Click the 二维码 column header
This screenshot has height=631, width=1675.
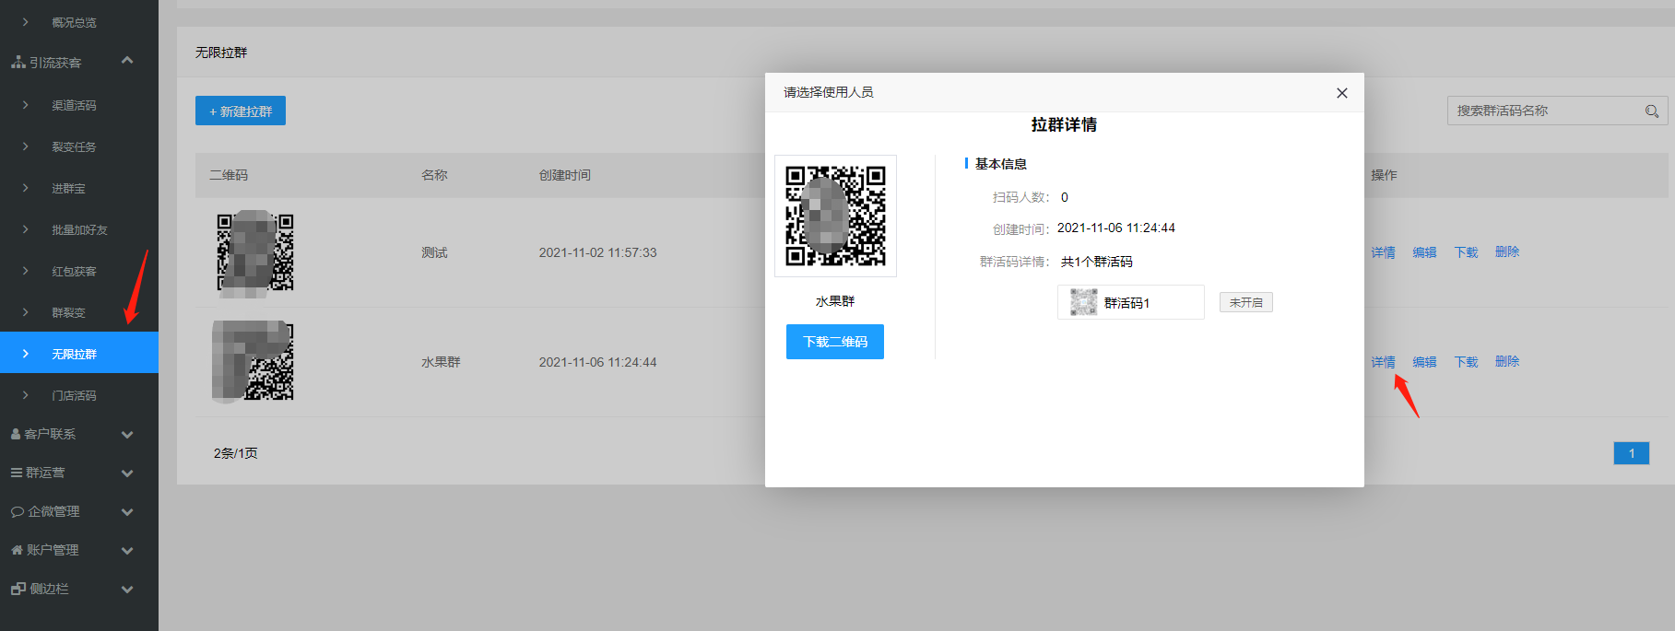coord(229,175)
